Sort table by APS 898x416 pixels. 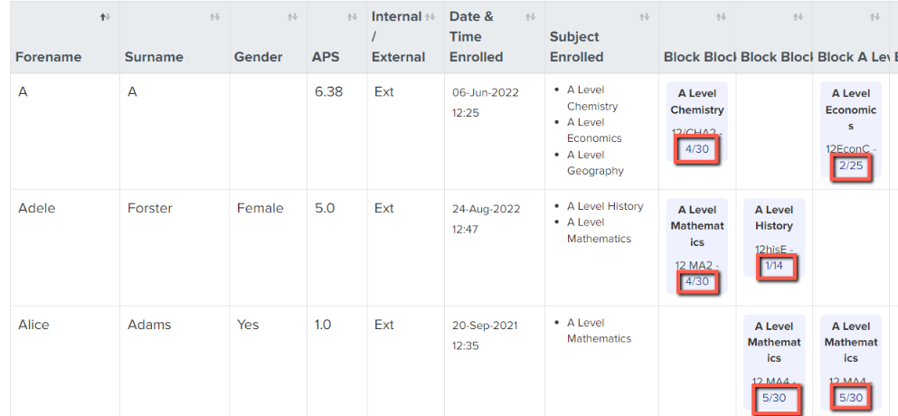click(352, 17)
